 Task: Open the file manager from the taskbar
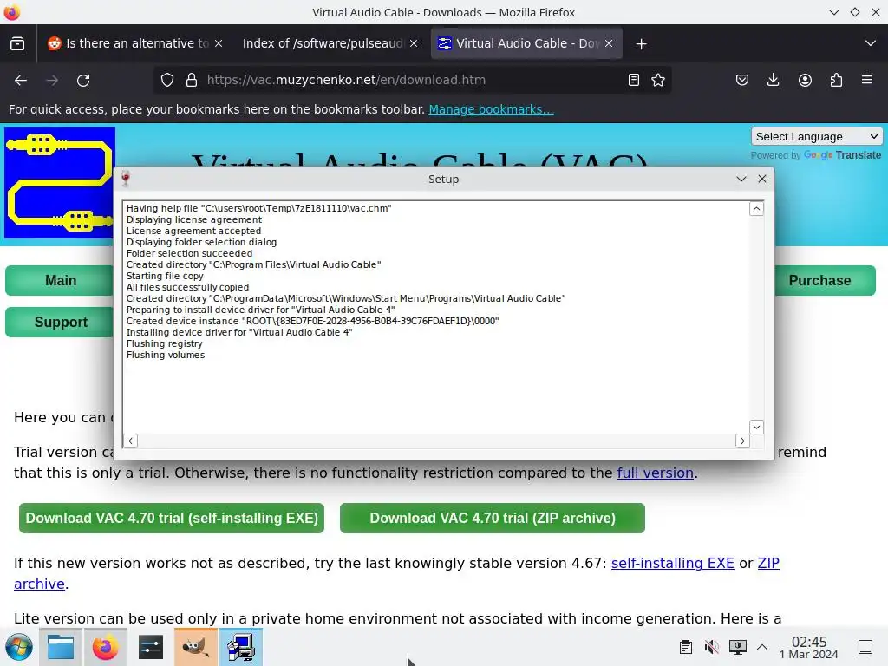(61, 647)
